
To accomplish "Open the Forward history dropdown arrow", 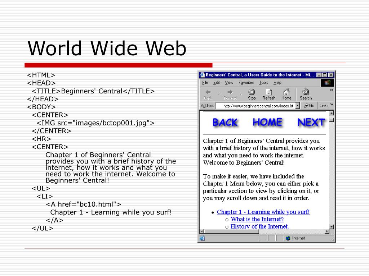I will pyautogui.click(x=241, y=94).
